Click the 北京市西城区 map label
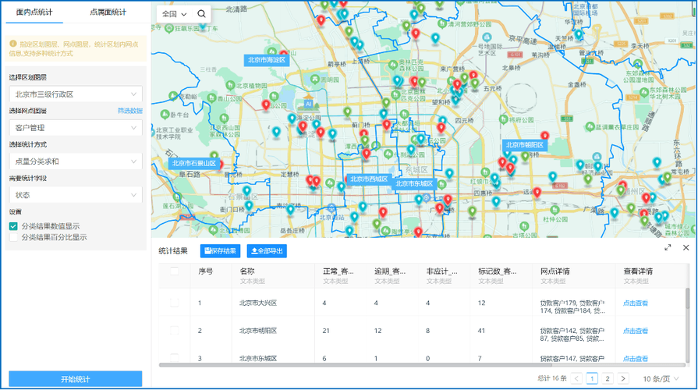 tap(369, 179)
